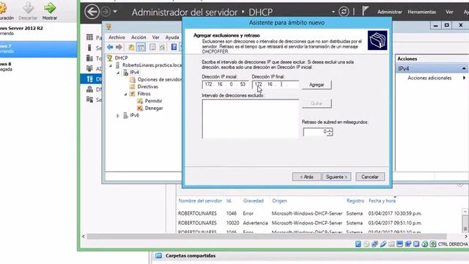This screenshot has height=264, width=469.
Task: Toggle the show/hide console tree icon
Action: point(141,47)
